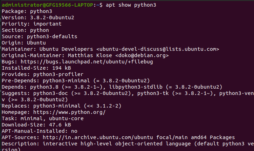Image resolution: width=254 pixels, height=151 pixels.
Task: Click the doko@debian.org email address
Action: pos(145,55)
